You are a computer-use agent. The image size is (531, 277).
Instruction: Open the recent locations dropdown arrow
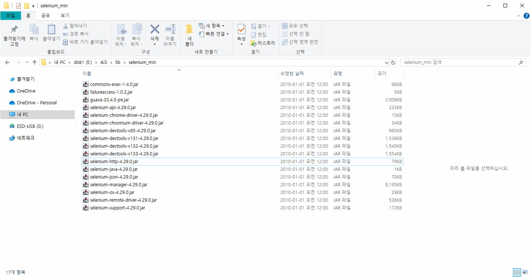pyautogui.click(x=26, y=62)
